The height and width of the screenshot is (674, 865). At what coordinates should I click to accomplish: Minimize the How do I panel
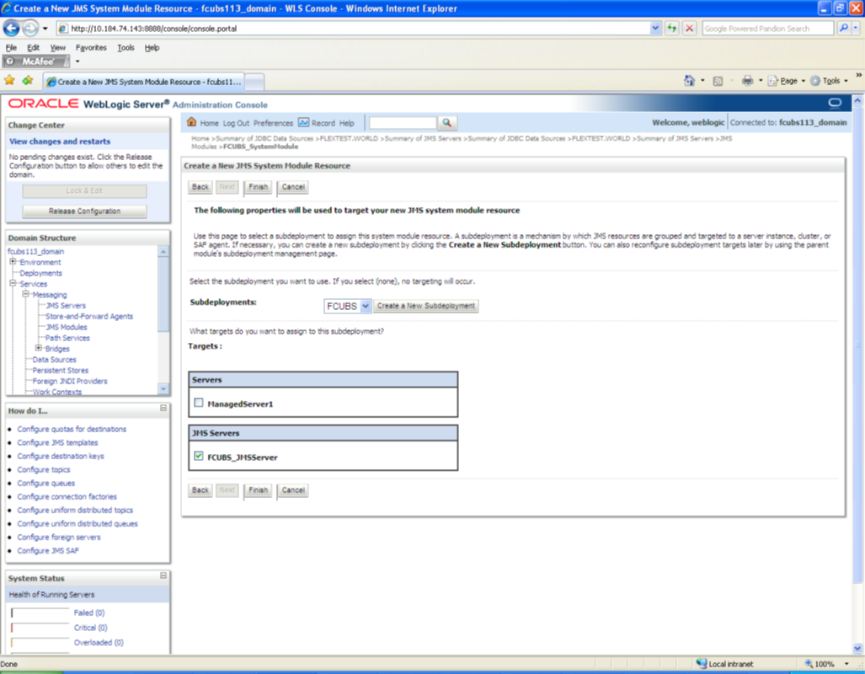click(163, 408)
